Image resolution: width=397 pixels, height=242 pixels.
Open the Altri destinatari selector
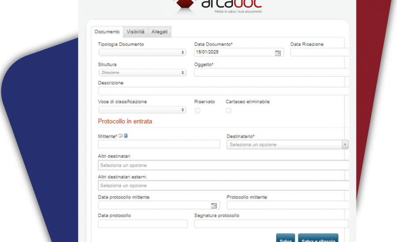coord(223,165)
